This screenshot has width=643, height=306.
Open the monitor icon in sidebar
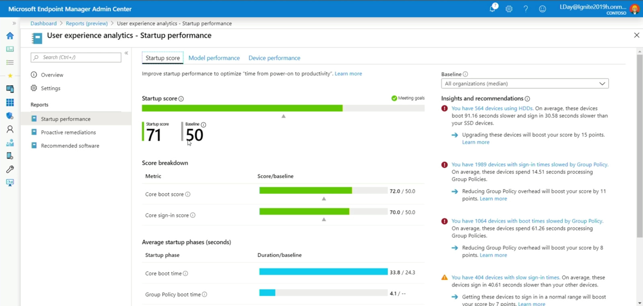10,182
